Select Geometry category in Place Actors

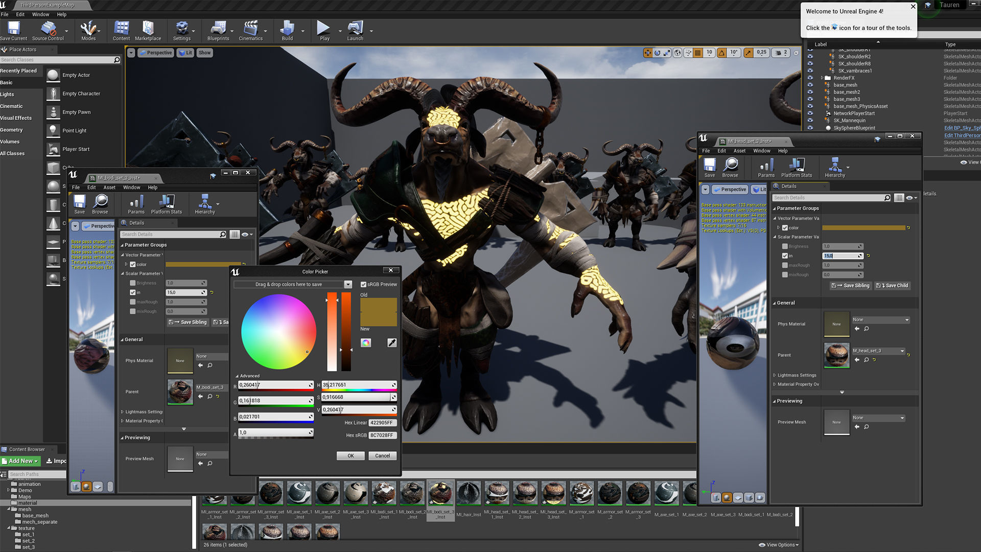[11, 130]
